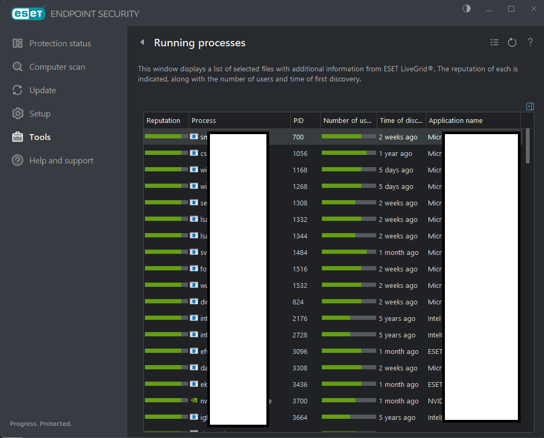Click the process icon in PID 824 row
This screenshot has width=544, height=438.
pos(194,301)
